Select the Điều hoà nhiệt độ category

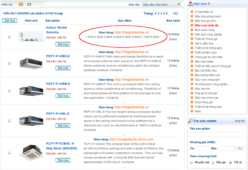206,25
